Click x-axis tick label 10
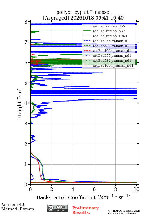144x217 pixels. tap(136, 189)
